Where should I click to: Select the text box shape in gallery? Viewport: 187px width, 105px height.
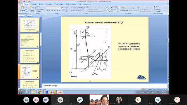tap(107, 7)
